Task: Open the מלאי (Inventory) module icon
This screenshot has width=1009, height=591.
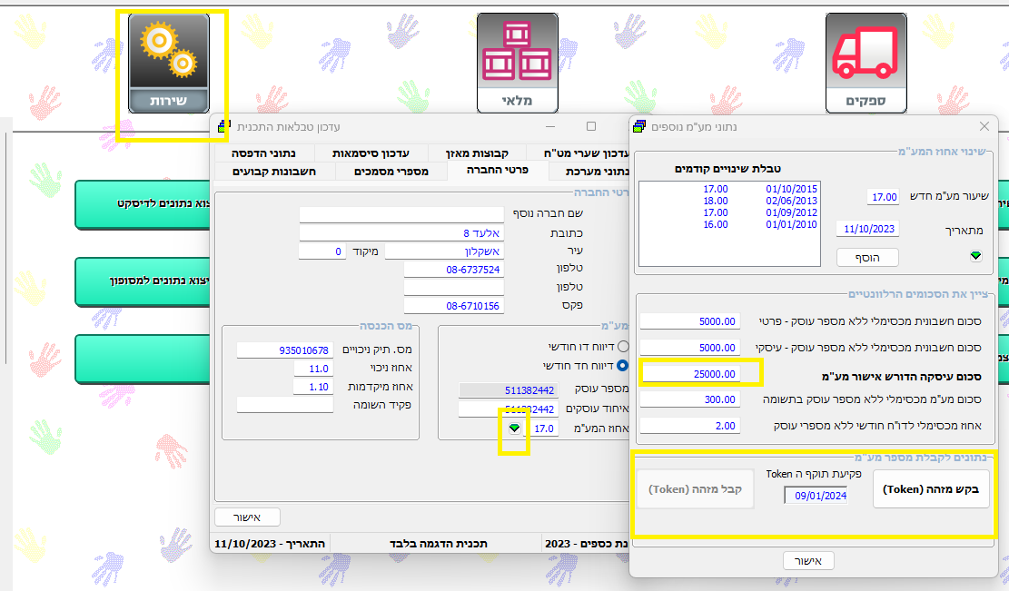Action: [x=517, y=62]
